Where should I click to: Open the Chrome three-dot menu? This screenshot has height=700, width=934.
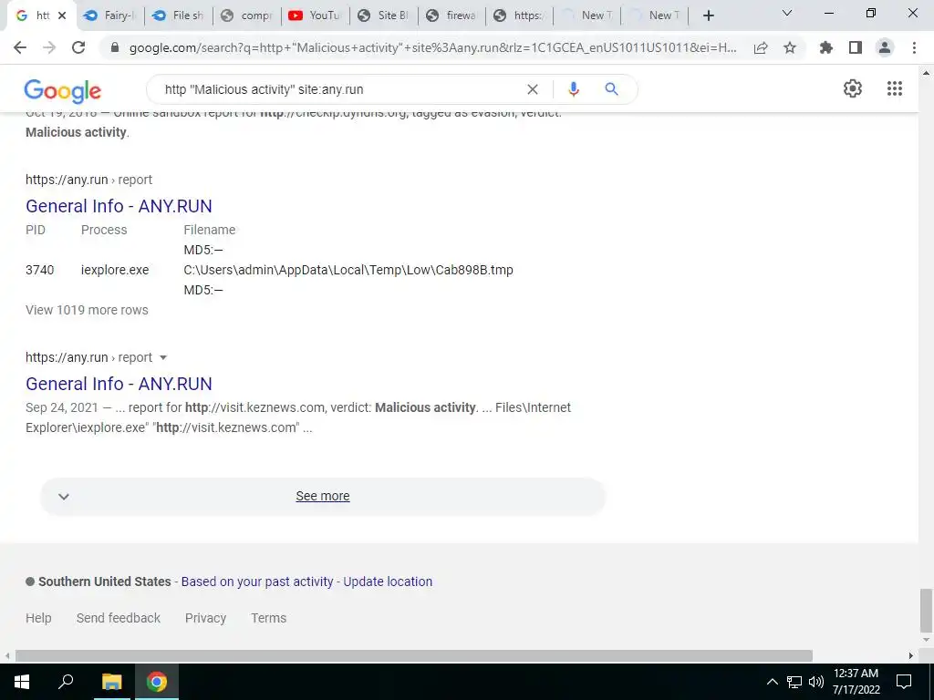point(914,47)
